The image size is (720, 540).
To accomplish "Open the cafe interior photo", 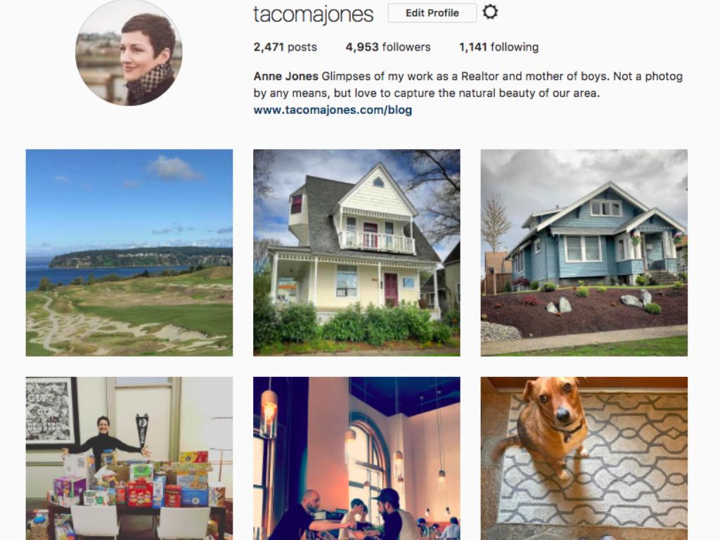I will 356,458.
